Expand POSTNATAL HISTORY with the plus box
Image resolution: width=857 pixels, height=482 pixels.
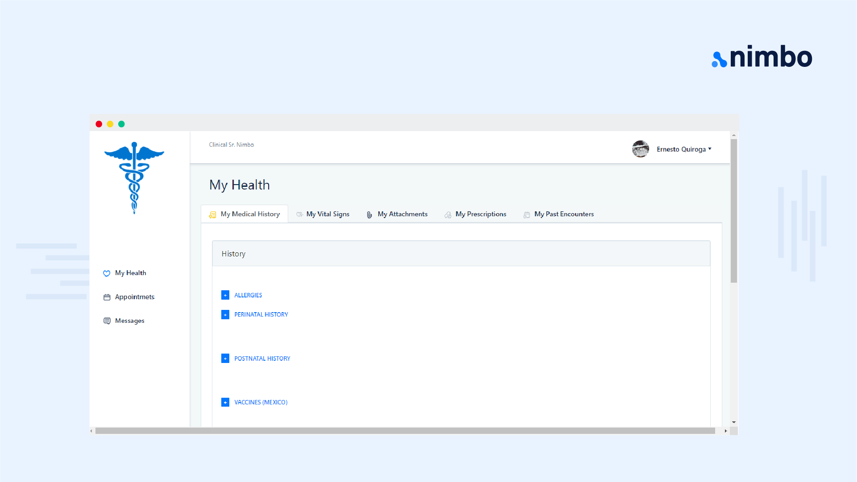point(225,358)
